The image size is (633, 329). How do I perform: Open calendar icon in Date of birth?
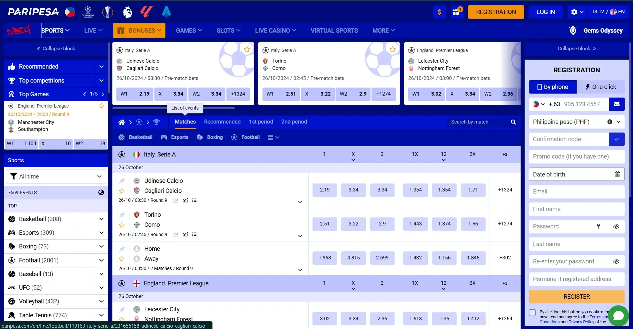pos(617,174)
